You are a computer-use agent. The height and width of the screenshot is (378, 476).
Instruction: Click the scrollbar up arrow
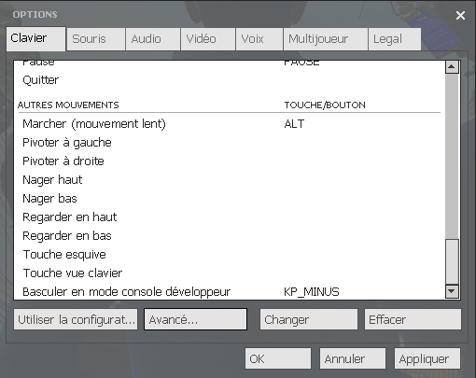(452, 67)
